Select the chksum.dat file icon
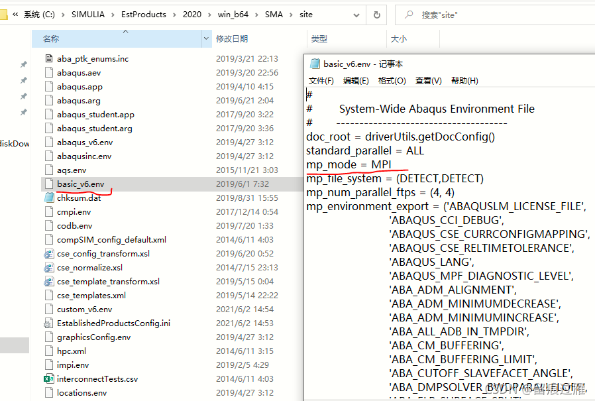The height and width of the screenshot is (401, 595). coord(49,198)
